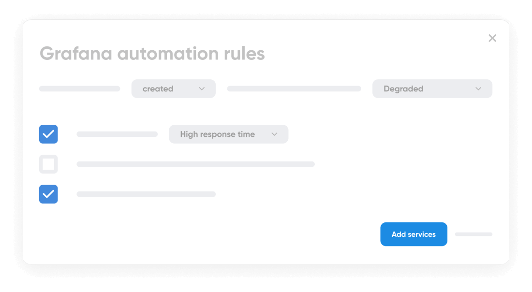Click the checkmark icon in the first checkbox
Screen dimensions: 532x292
click(x=48, y=134)
